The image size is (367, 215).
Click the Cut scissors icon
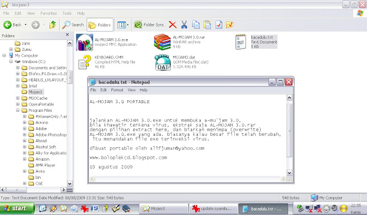pyautogui.click(x=184, y=25)
